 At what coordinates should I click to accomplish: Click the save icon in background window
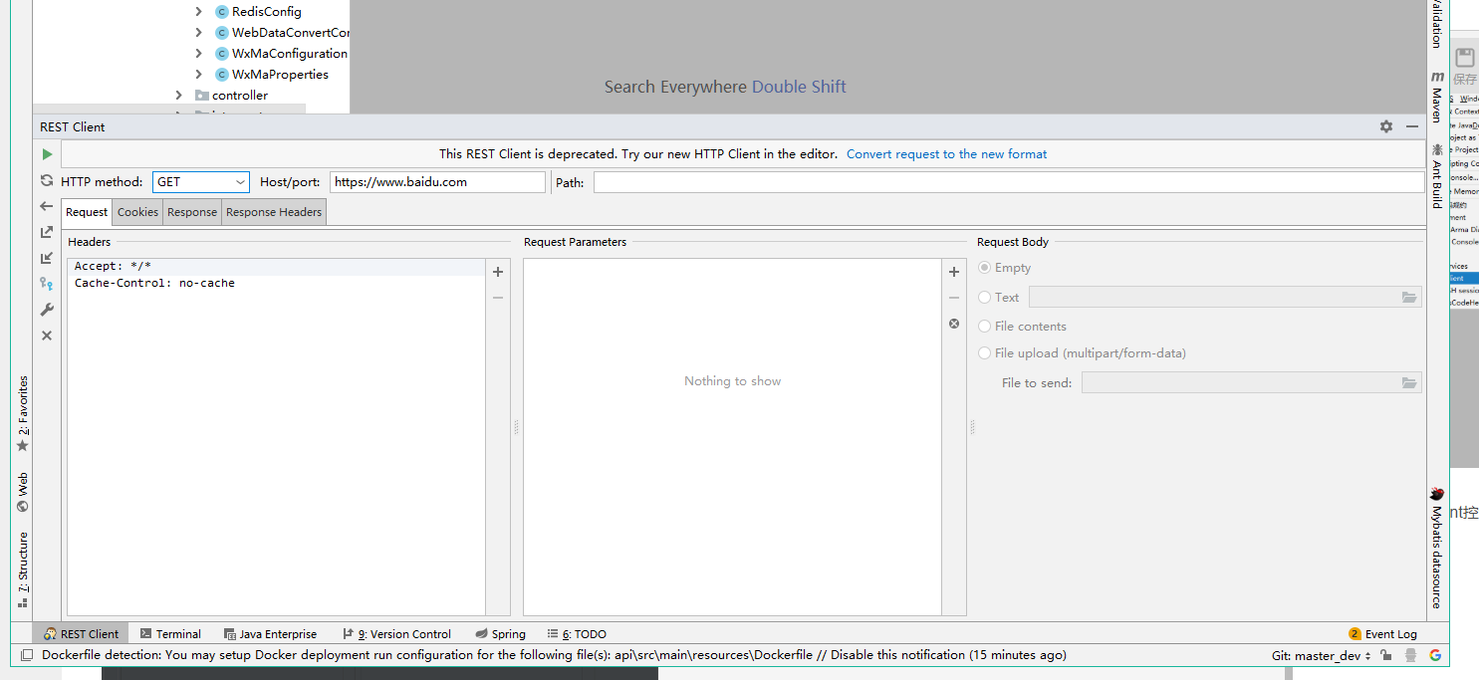[x=1465, y=58]
